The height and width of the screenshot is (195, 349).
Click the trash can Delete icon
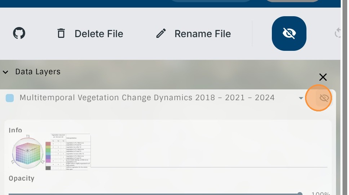tap(61, 34)
